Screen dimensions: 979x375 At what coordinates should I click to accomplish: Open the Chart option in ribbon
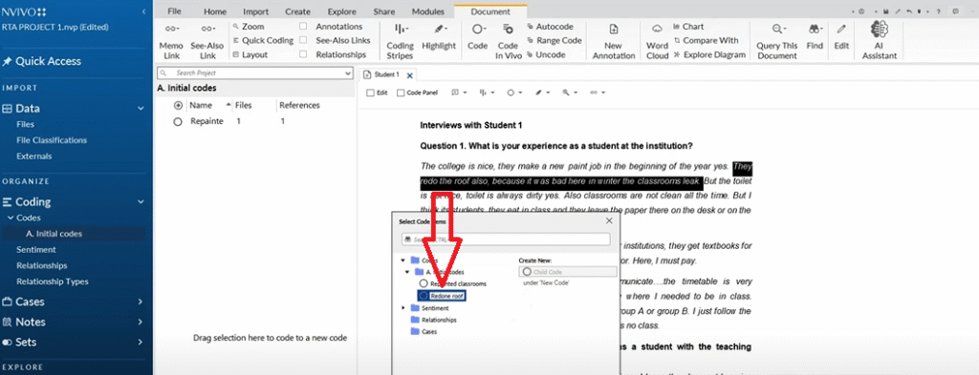688,27
